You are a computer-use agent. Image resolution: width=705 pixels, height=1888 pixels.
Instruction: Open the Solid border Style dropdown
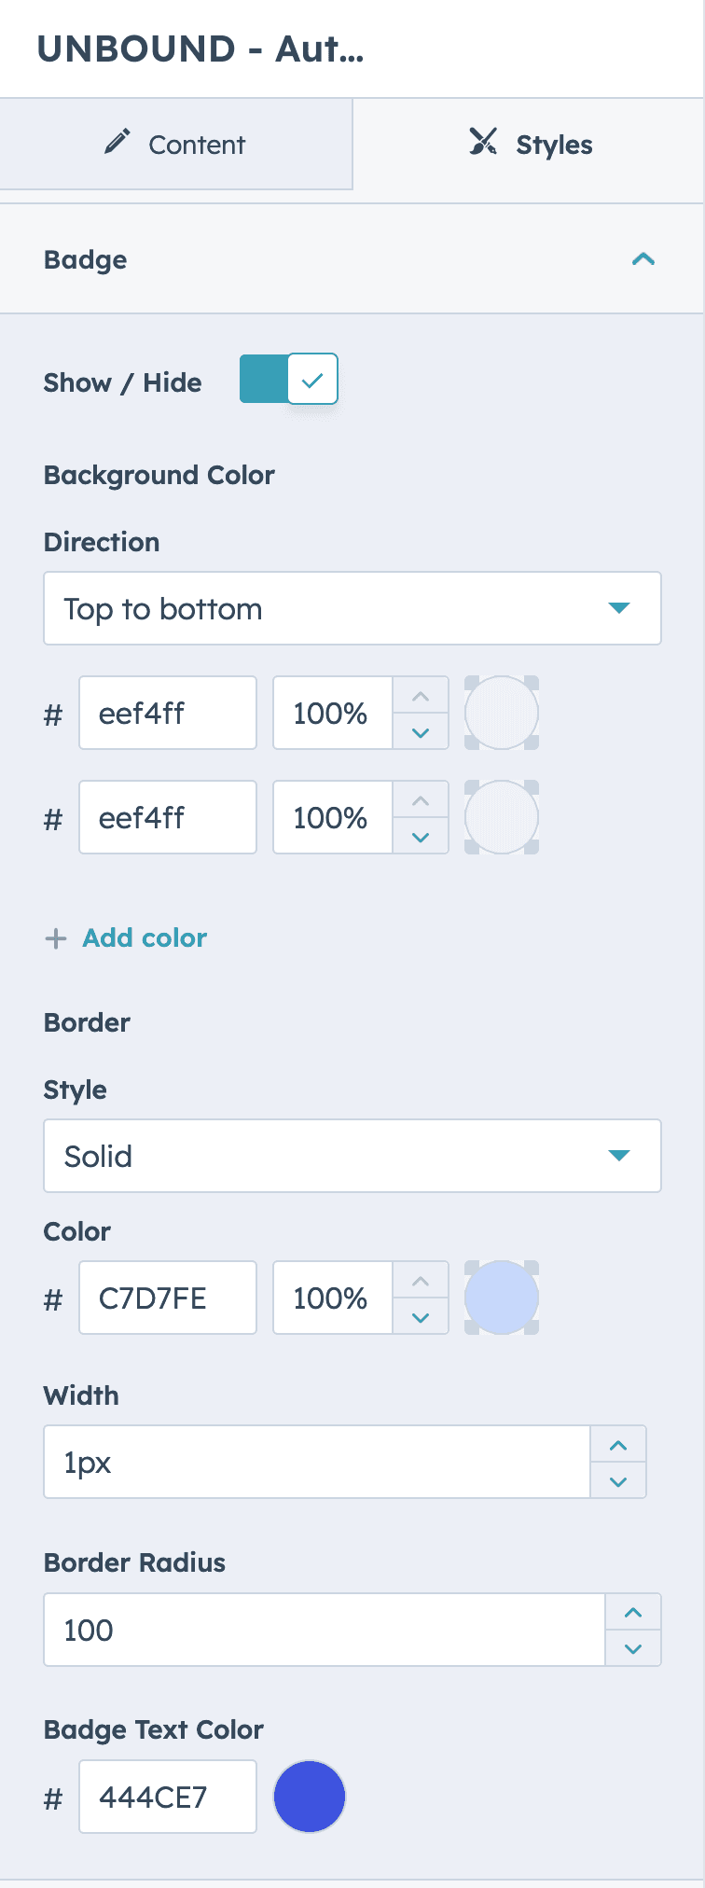click(x=352, y=1155)
